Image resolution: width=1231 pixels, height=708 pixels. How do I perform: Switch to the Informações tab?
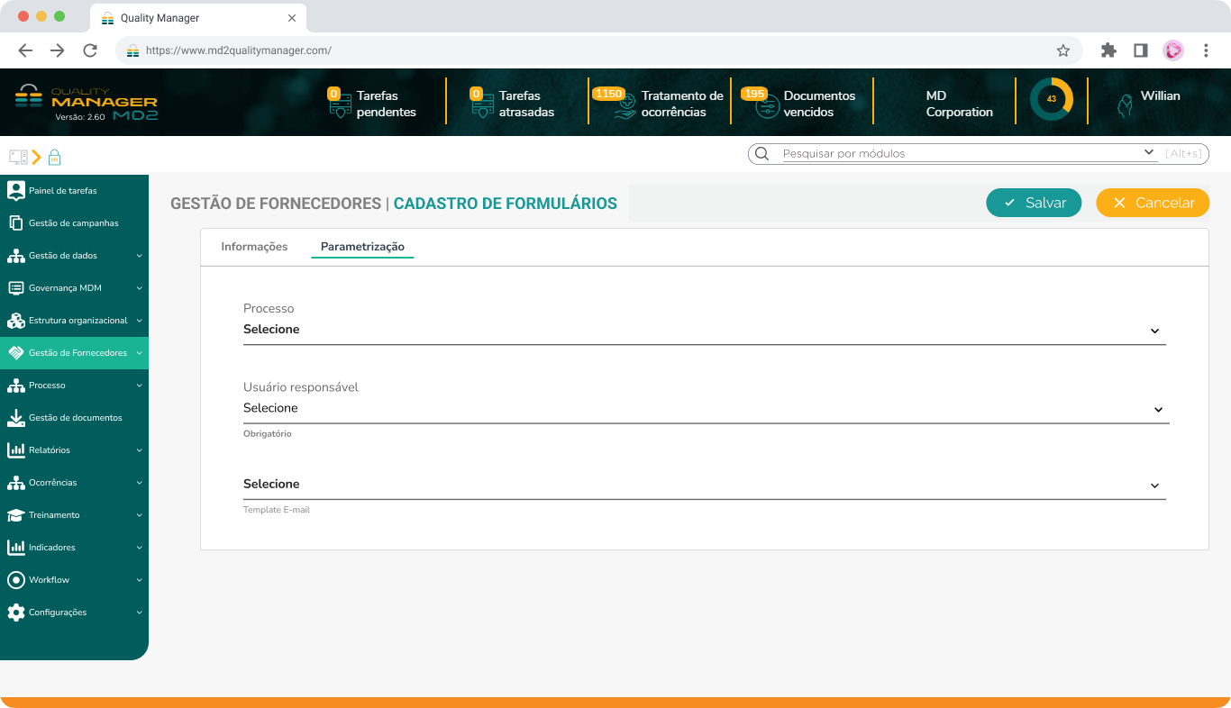click(255, 246)
